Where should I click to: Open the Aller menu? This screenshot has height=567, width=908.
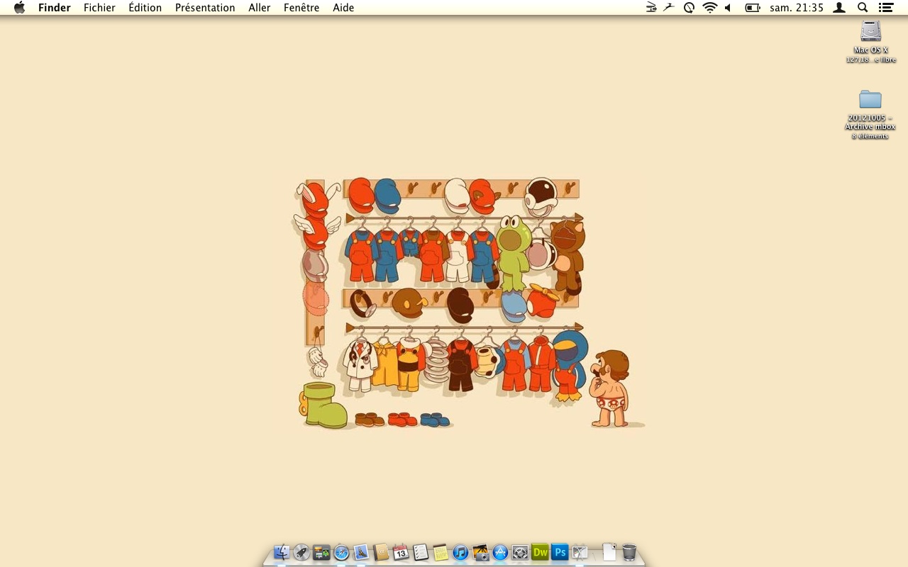point(260,8)
